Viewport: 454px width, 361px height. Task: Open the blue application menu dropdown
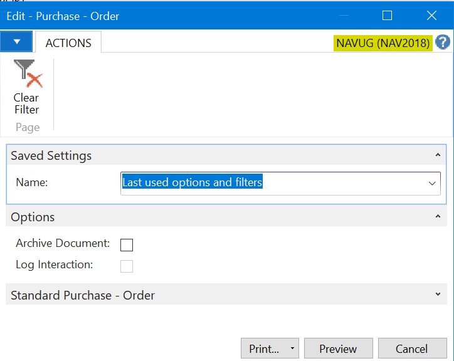pyautogui.click(x=17, y=42)
